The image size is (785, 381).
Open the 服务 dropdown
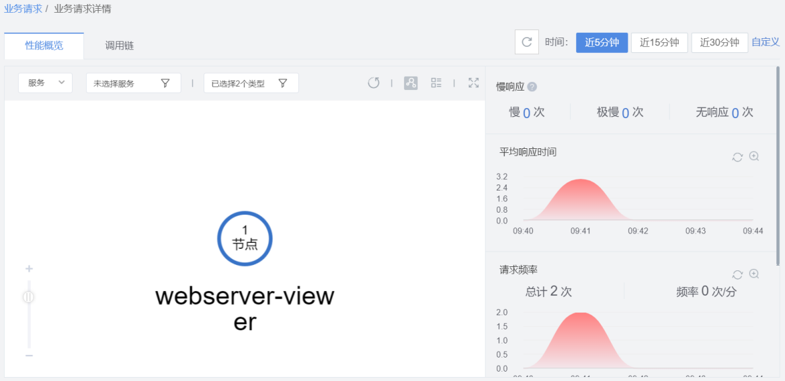tap(45, 83)
